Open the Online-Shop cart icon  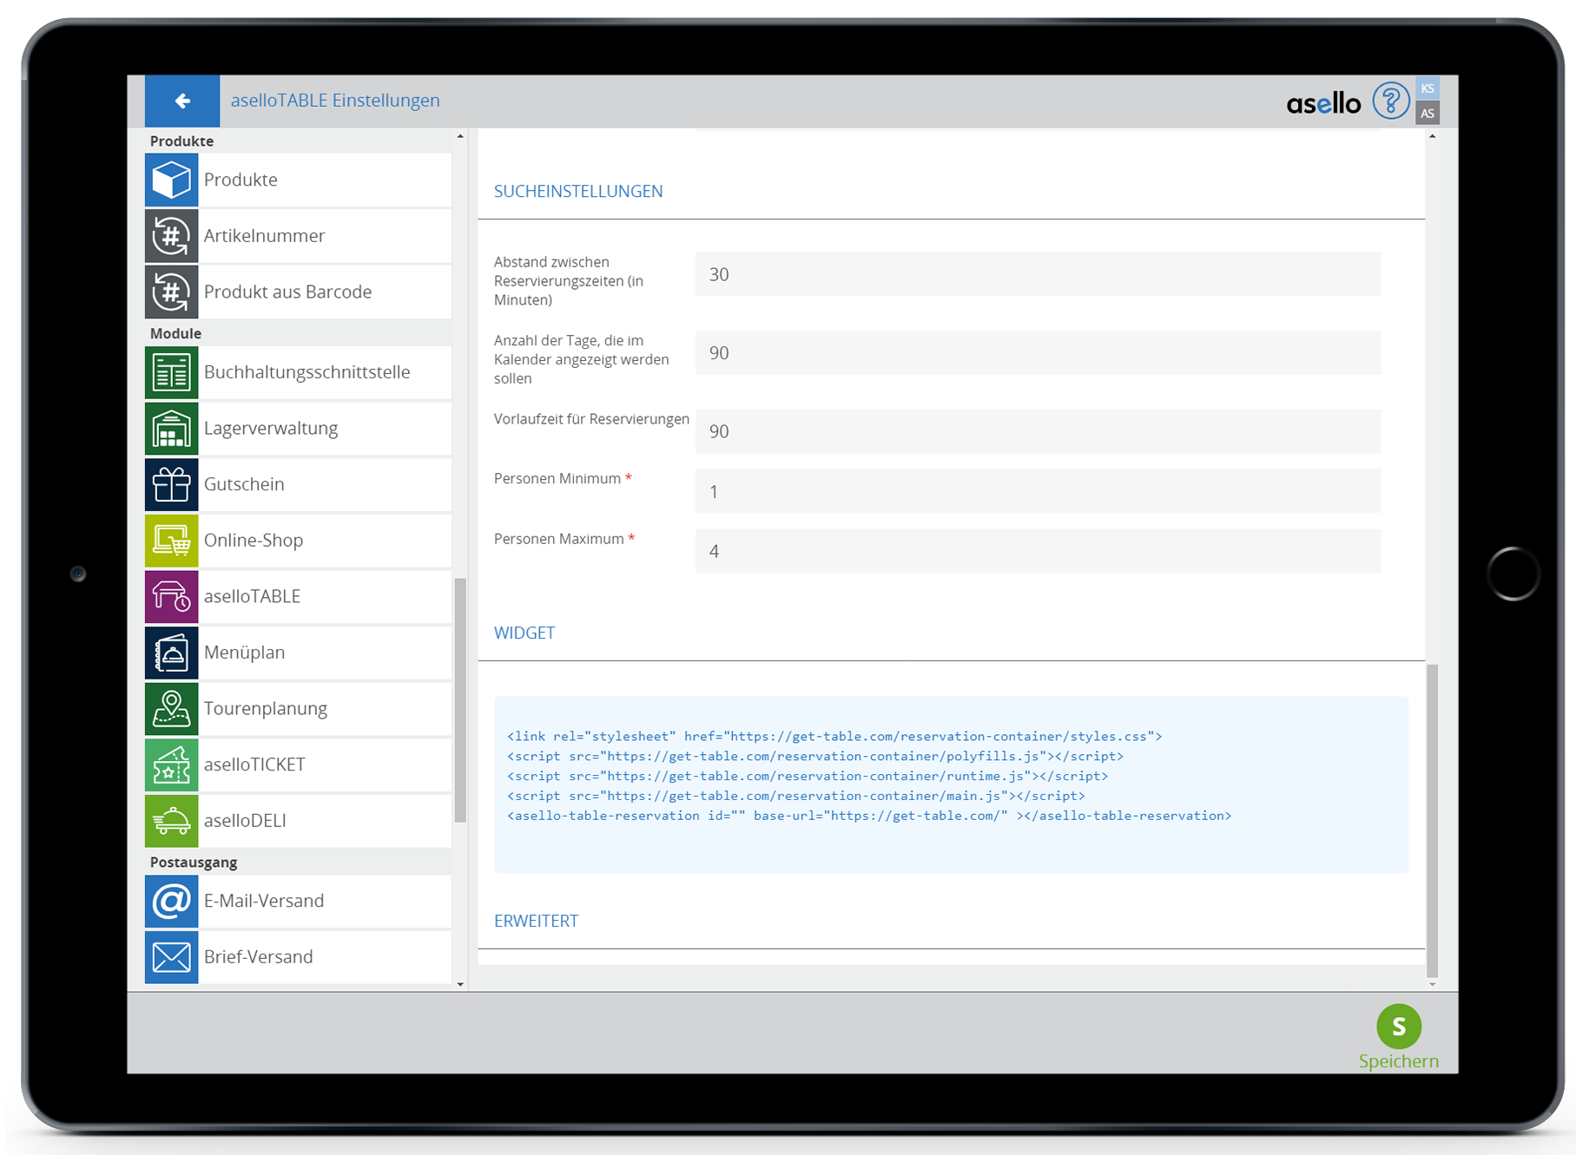pos(171,541)
